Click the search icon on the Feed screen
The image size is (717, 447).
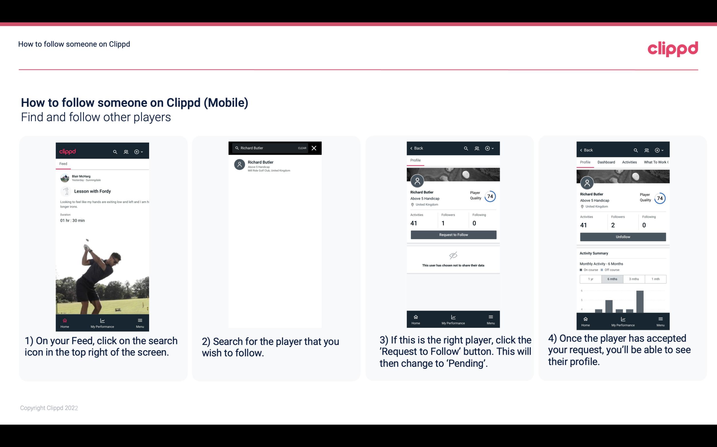(115, 151)
